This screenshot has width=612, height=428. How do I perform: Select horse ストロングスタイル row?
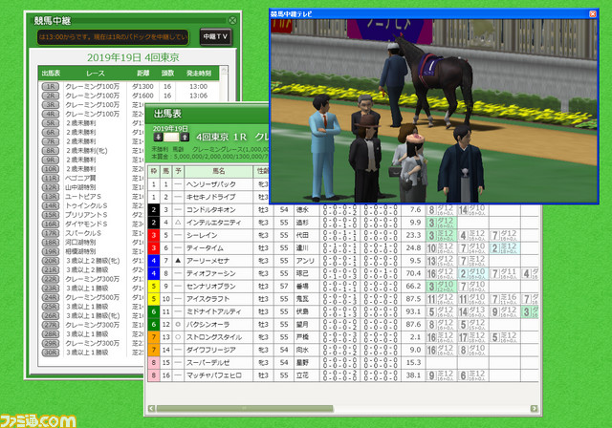click(x=212, y=337)
